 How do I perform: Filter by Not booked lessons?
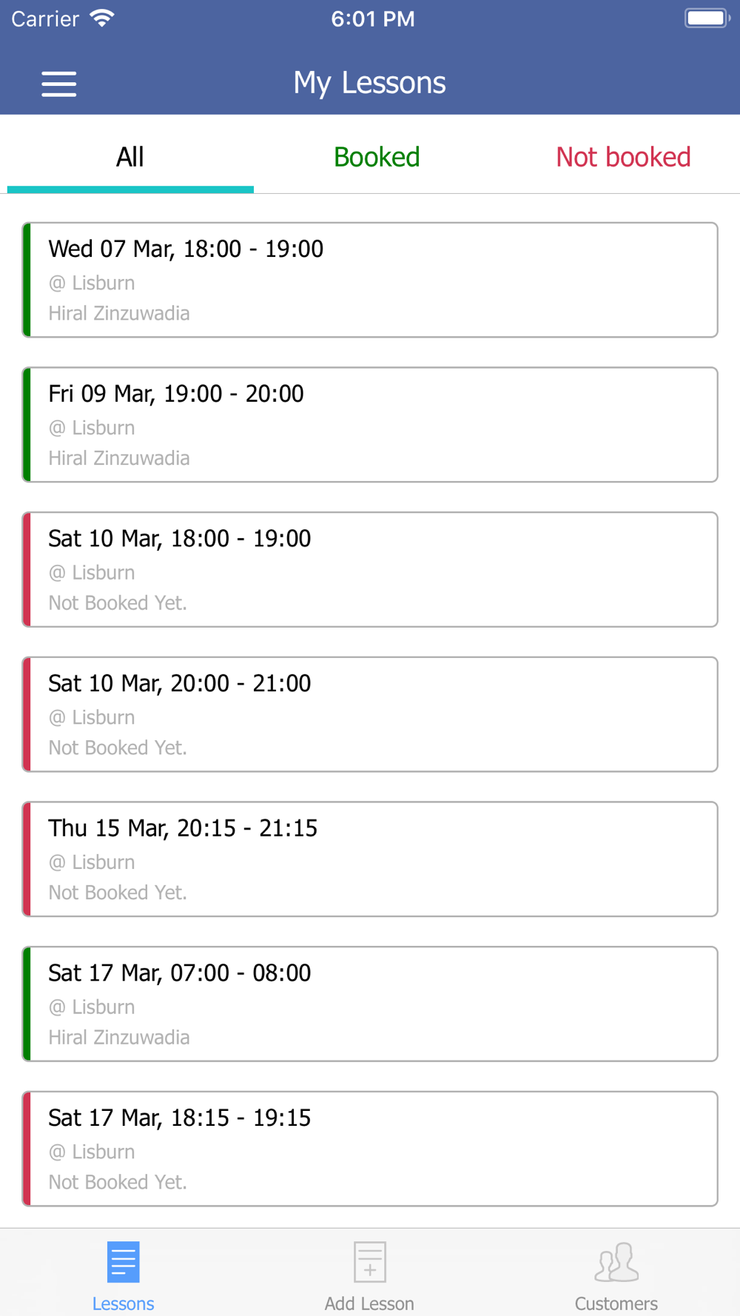coord(623,157)
